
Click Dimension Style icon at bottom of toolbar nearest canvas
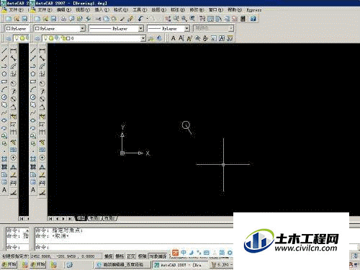coord(42,192)
